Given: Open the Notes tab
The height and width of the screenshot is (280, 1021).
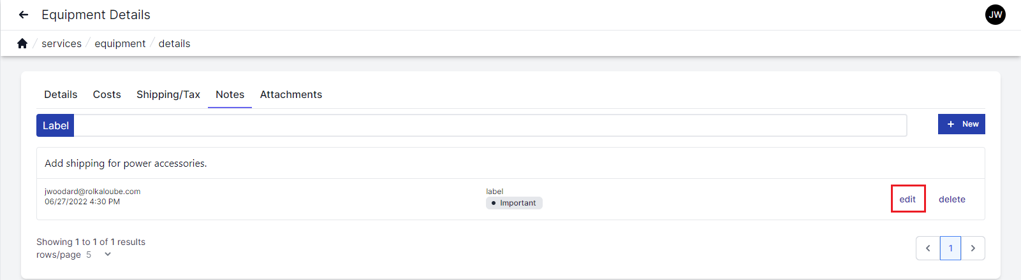Looking at the screenshot, I should coord(230,94).
